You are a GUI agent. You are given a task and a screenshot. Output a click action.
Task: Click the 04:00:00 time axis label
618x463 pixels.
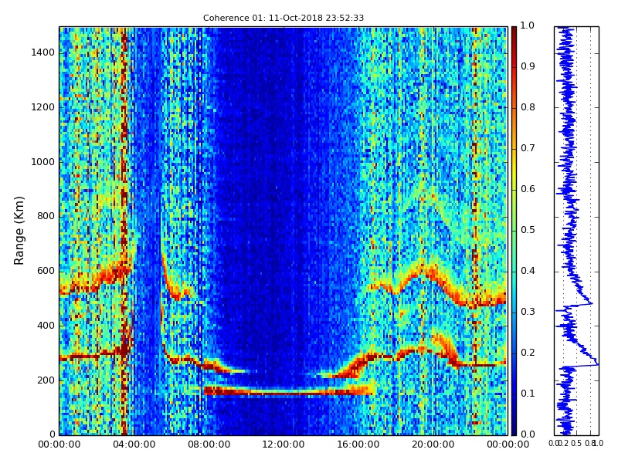(134, 444)
